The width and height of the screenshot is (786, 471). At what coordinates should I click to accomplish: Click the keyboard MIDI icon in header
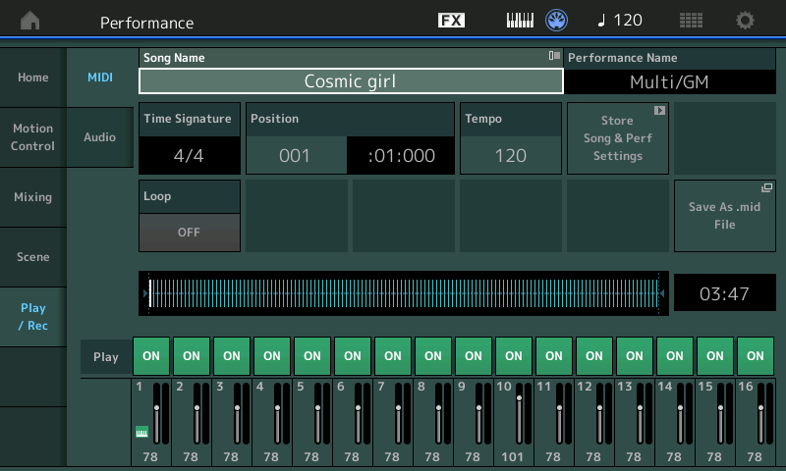coord(520,21)
